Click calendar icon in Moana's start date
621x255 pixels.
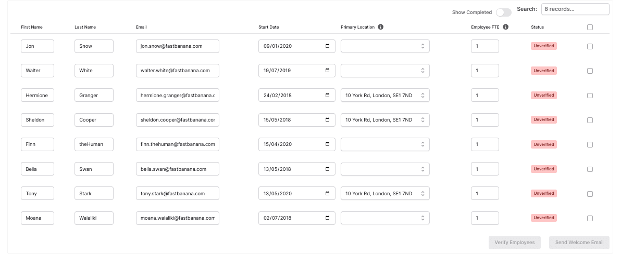coord(327,218)
